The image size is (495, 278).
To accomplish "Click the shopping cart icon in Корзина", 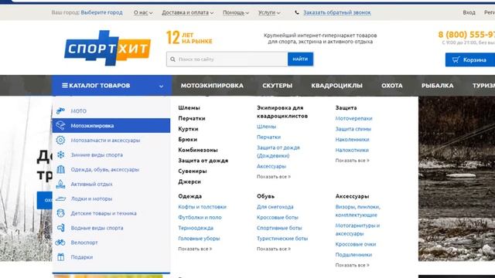I will coord(456,59).
